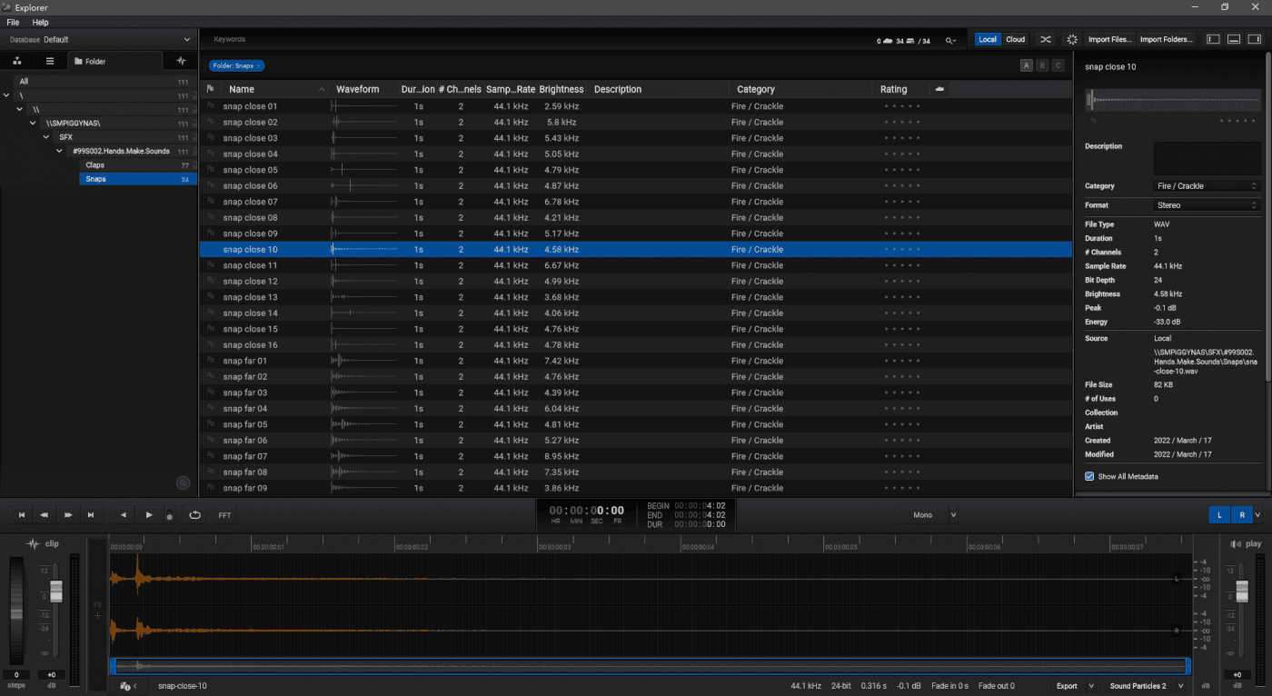
Task: Jump to the clip start
Action: 22,515
